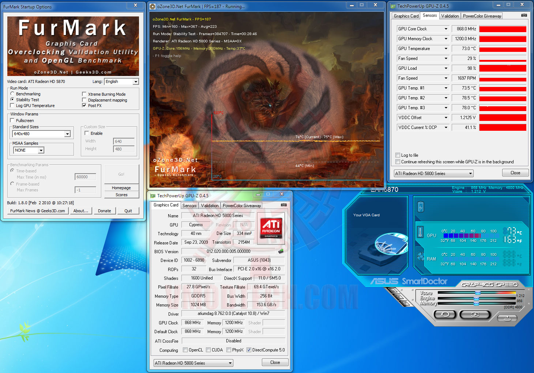This screenshot has width=534, height=373.
Task: Click the About... button in FurMark
Action: tap(81, 211)
